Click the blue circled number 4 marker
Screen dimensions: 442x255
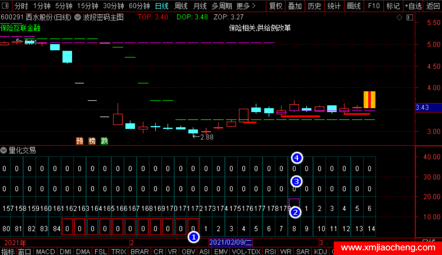point(297,158)
